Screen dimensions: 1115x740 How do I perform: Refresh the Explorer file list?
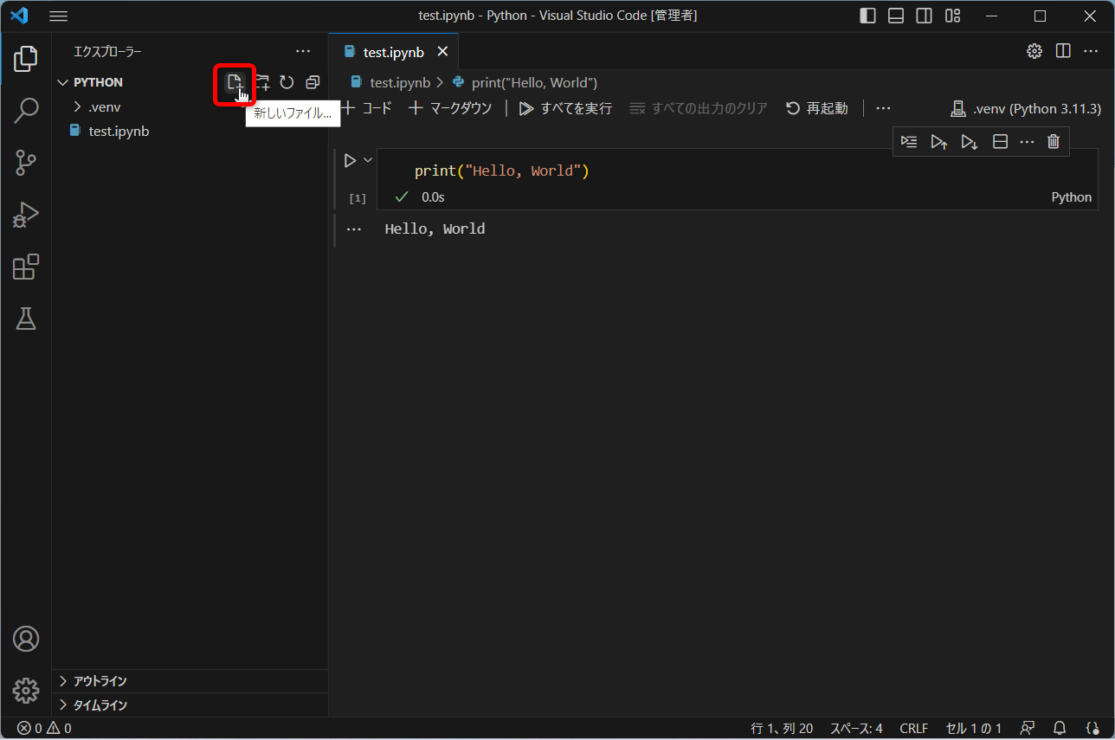tap(287, 81)
